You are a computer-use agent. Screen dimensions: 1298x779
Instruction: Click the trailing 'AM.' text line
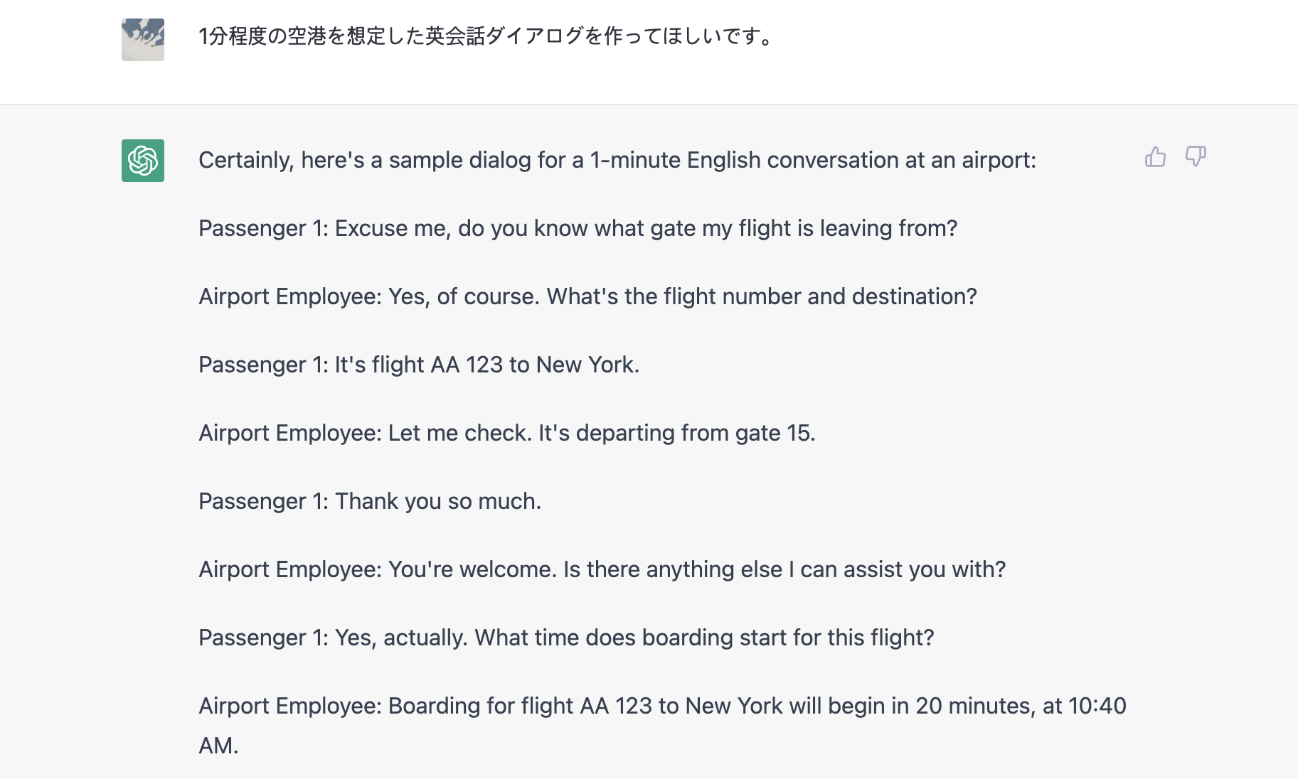[x=218, y=746]
